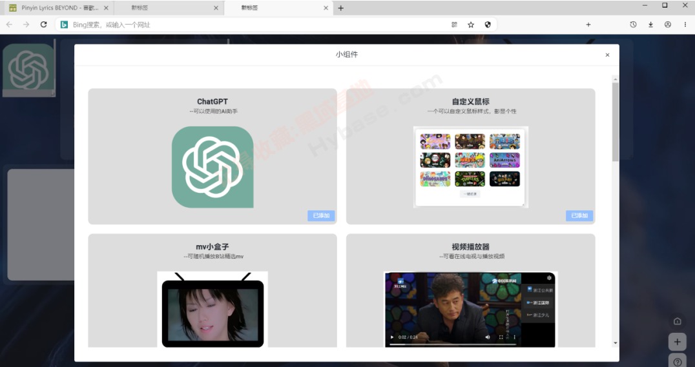
Task: Open a new tab with the plus button
Action: coord(340,8)
